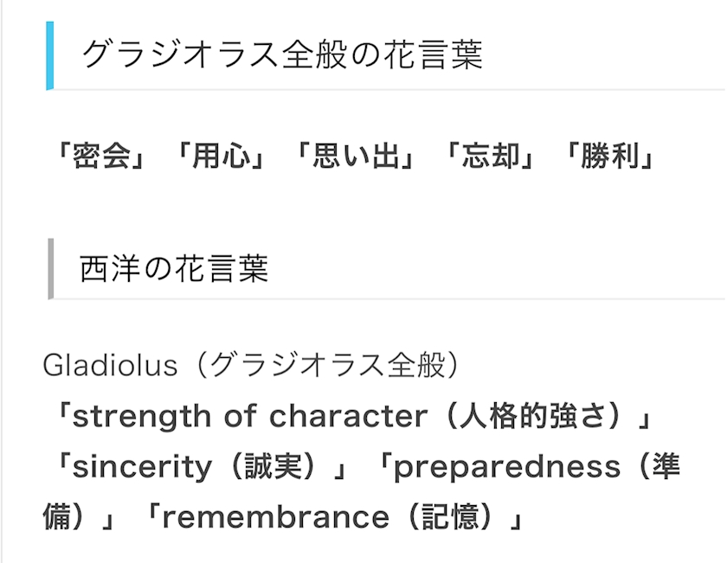Click the divider line under main heading

[x=389, y=89]
